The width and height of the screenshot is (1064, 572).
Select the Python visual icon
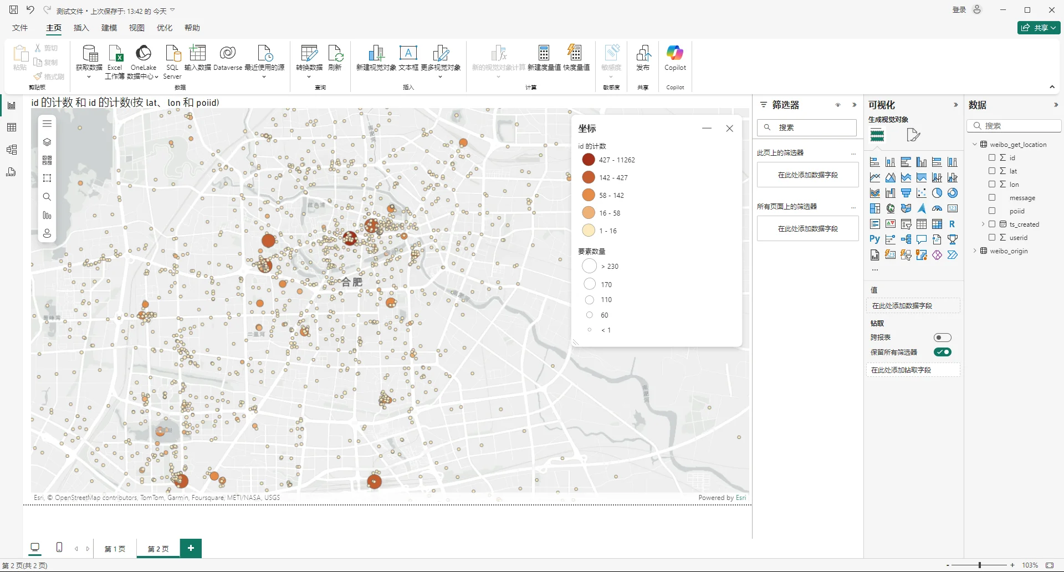tap(874, 239)
